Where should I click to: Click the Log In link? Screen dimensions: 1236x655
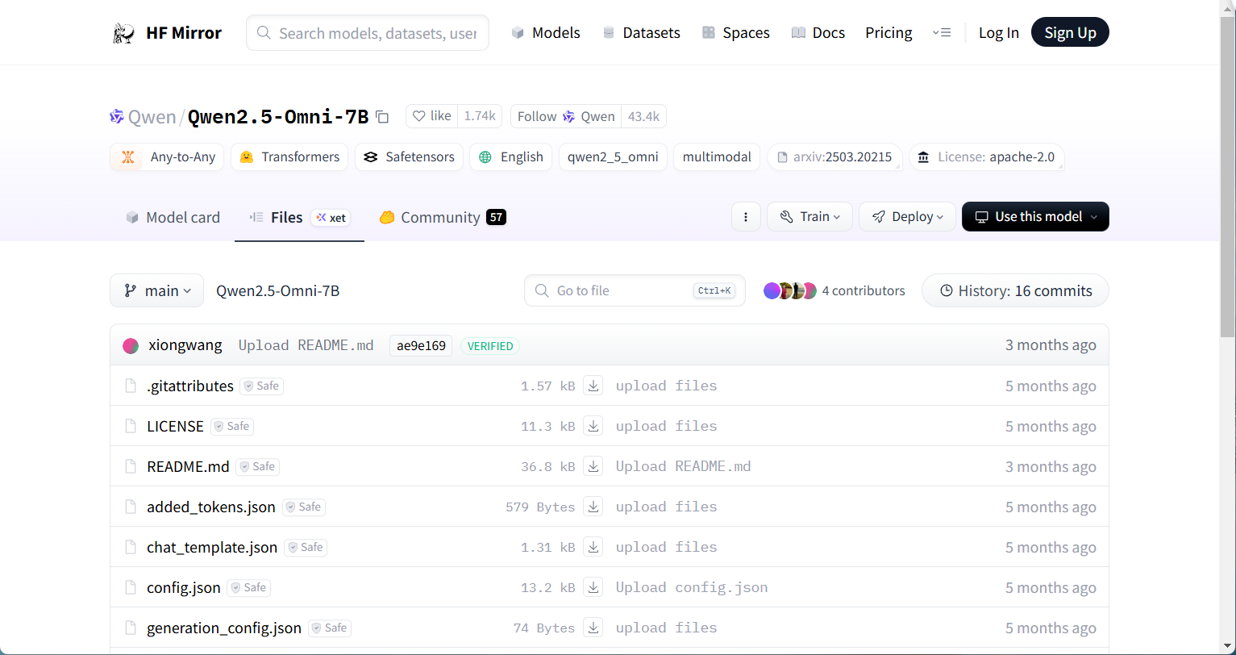point(999,33)
